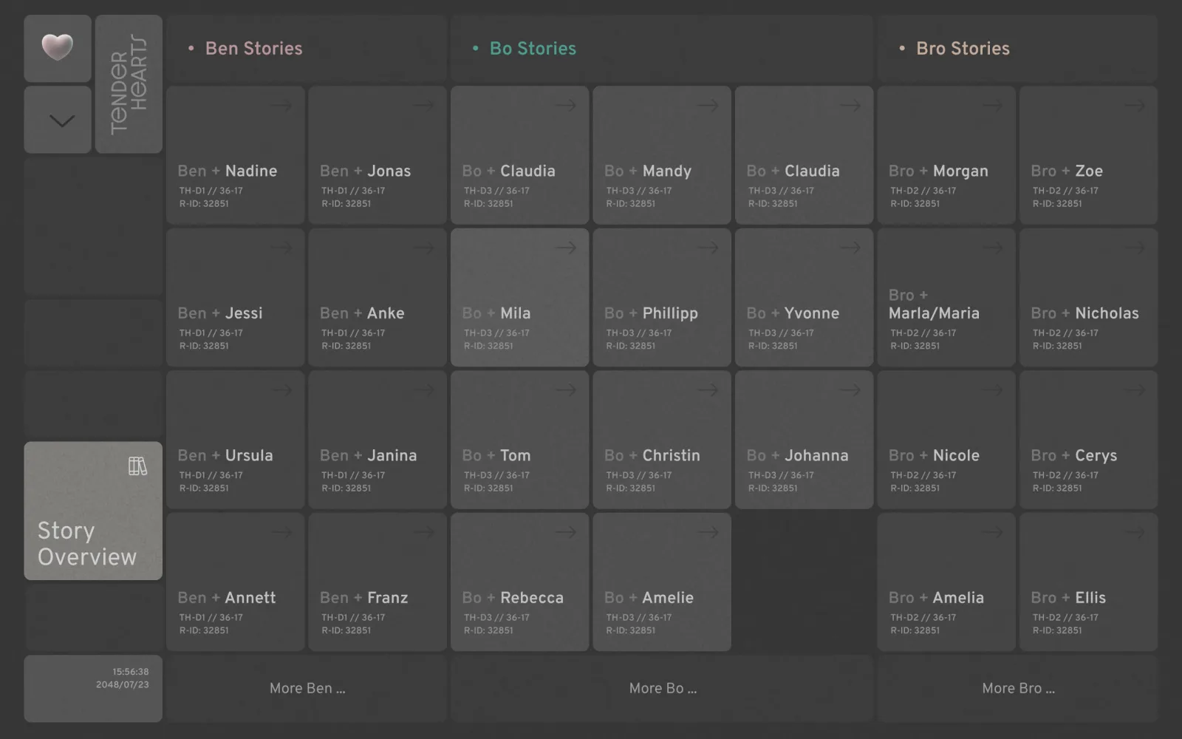Click the heart icon tile
Viewport: 1182px width, 739px height.
pos(58,48)
